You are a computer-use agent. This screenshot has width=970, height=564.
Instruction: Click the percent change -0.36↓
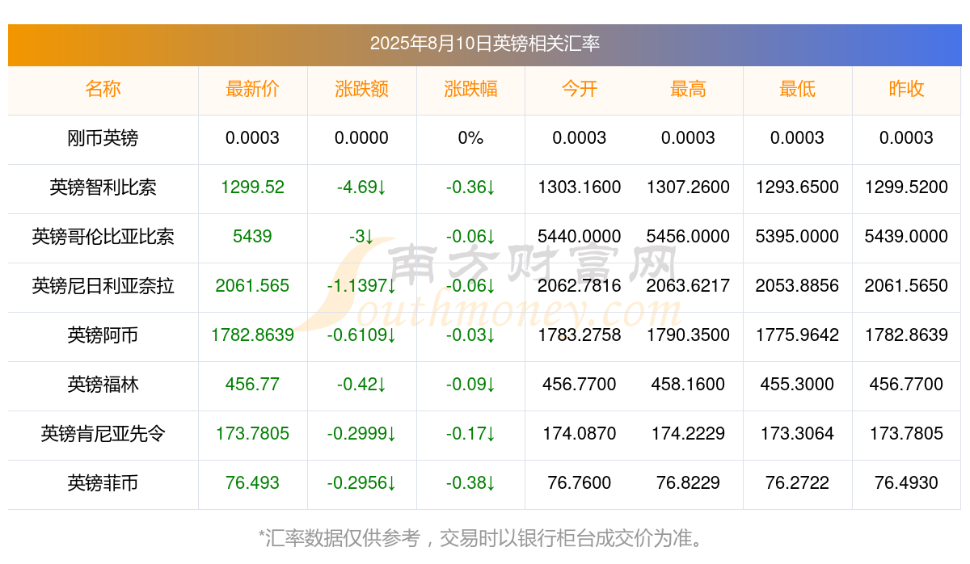pos(470,187)
